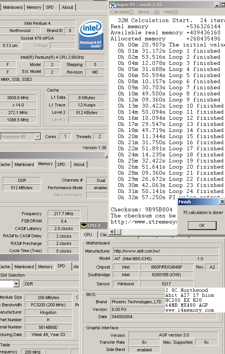Click the Super PI title bar icon
This screenshot has width=225, height=354.
click(112, 5)
